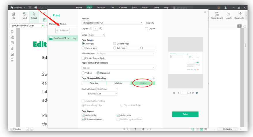Open the Home menu tab

point(79,7)
